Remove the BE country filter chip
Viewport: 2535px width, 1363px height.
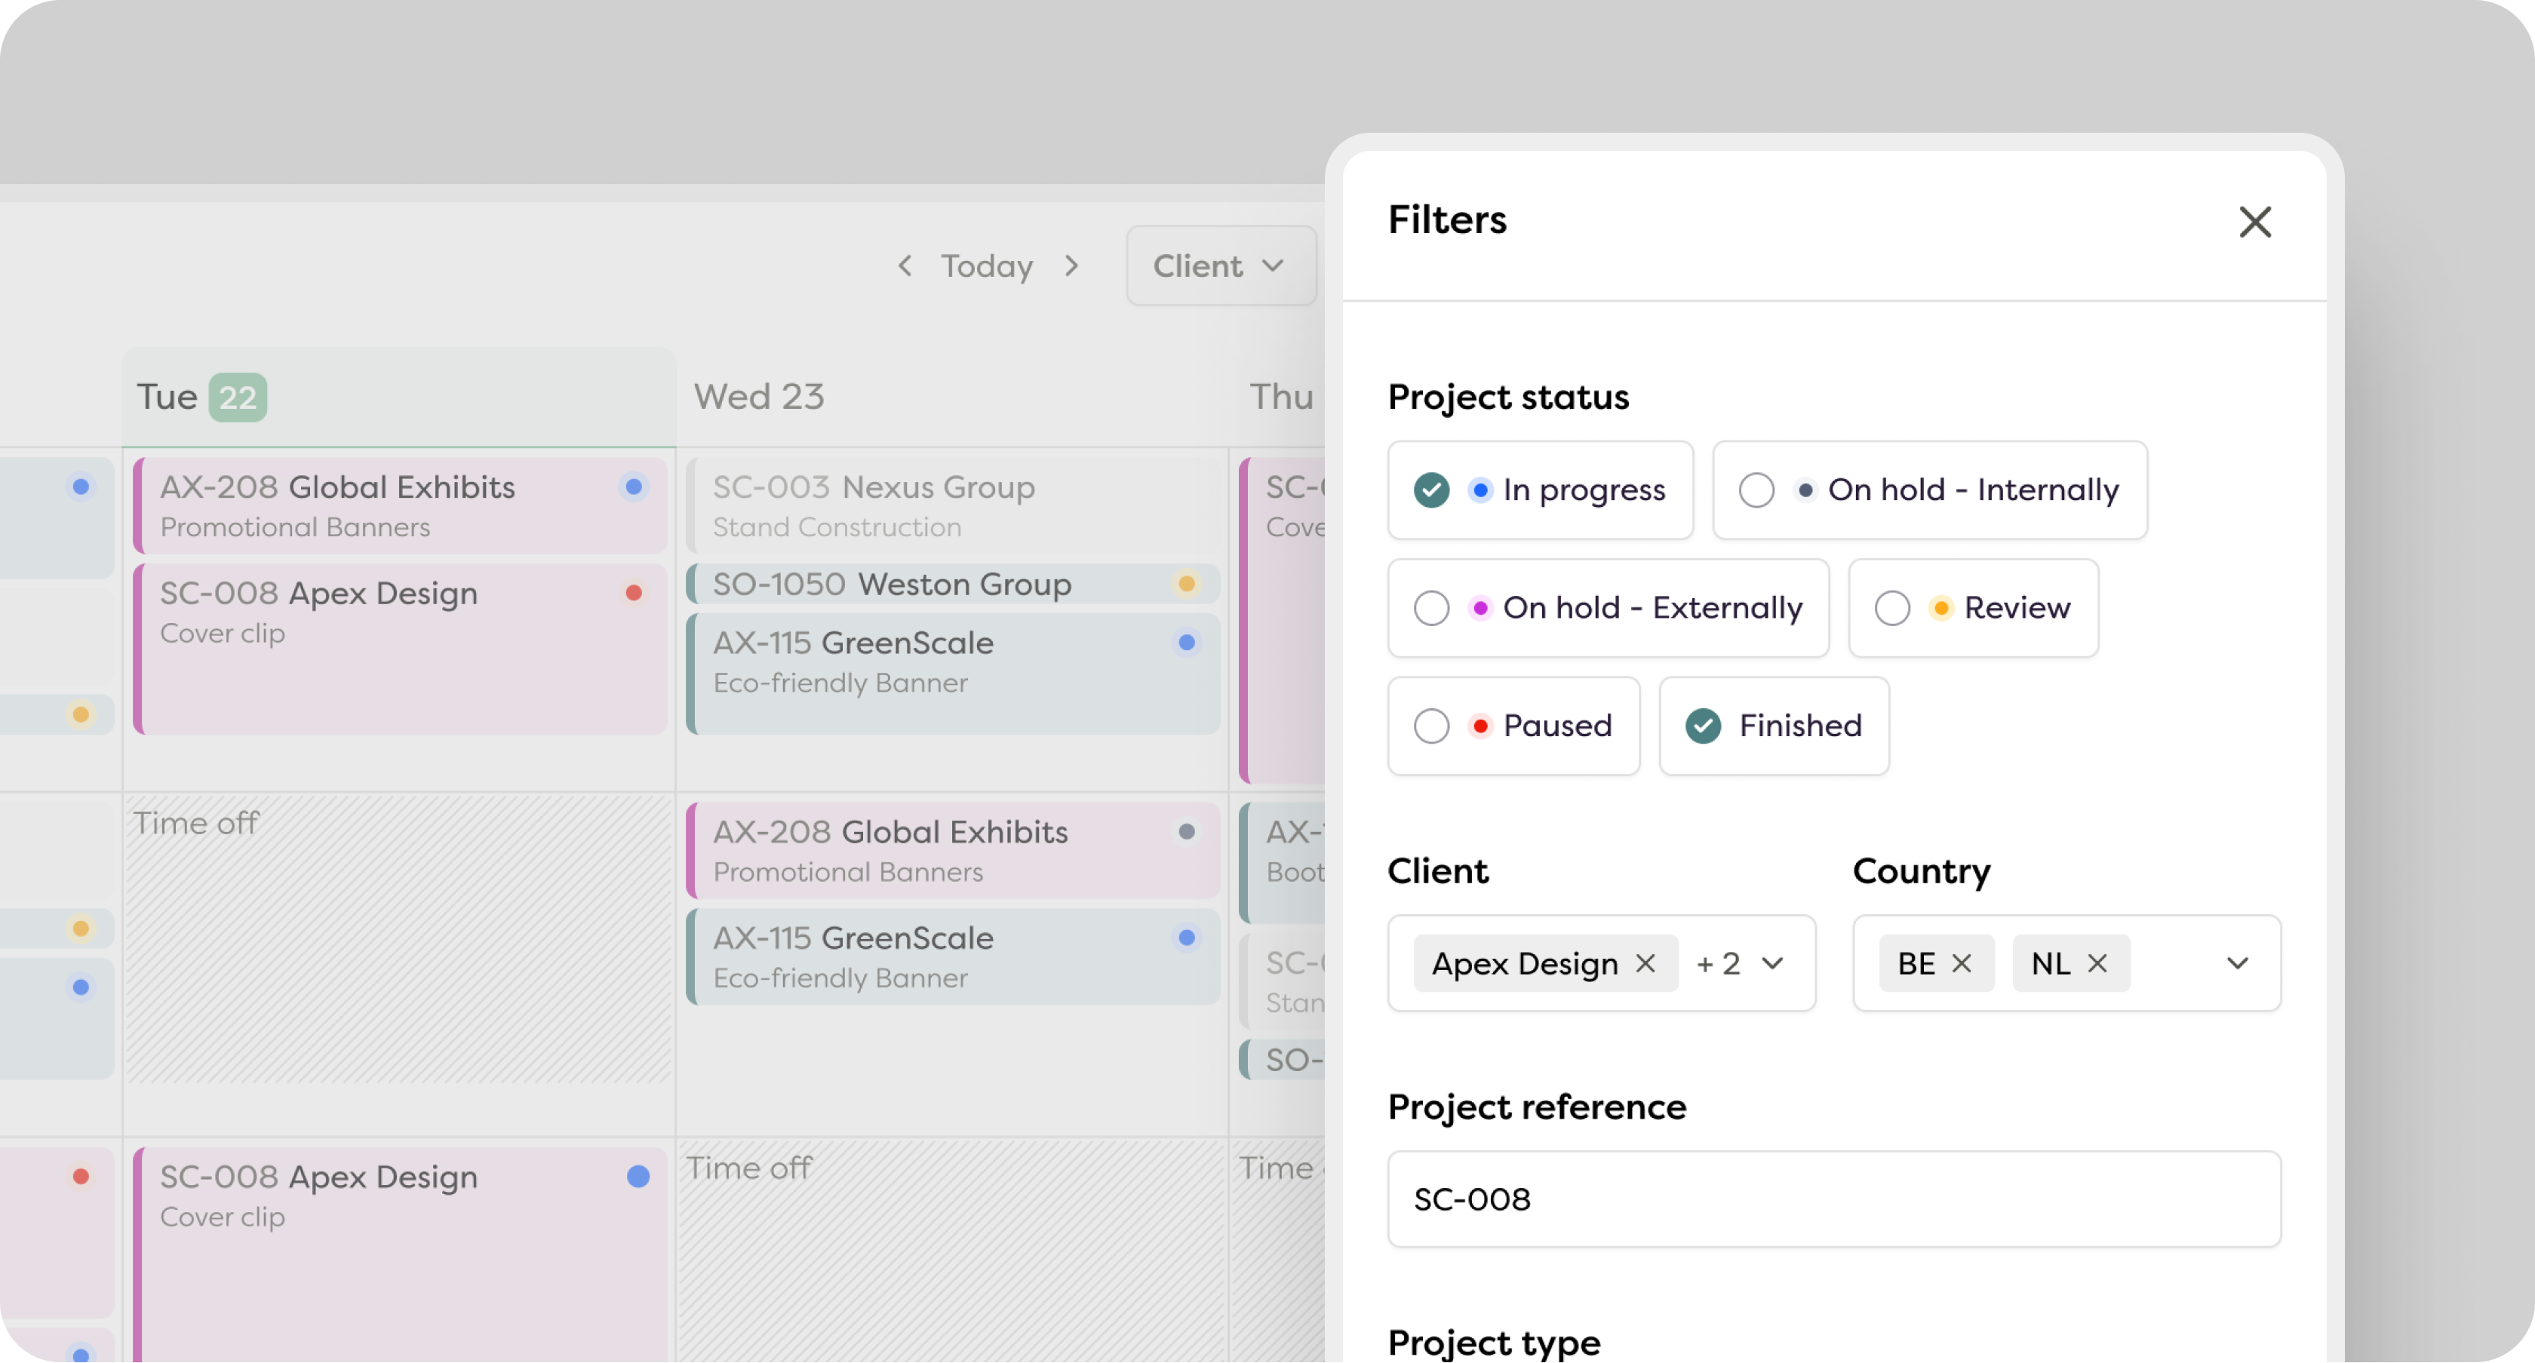click(1963, 963)
